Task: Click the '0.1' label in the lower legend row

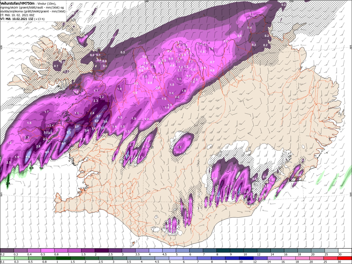Action: (2, 262)
